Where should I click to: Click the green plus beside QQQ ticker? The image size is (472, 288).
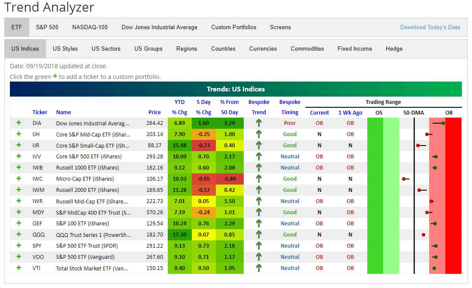tap(18, 234)
